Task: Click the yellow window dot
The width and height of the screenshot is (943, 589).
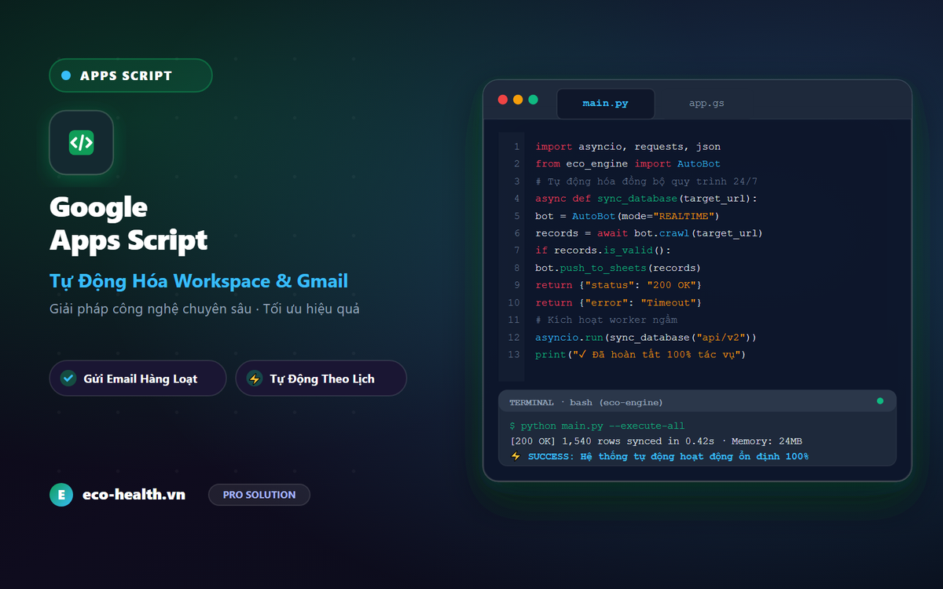Action: 518,100
